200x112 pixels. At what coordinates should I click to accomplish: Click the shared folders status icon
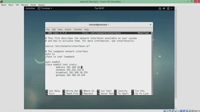178,111
